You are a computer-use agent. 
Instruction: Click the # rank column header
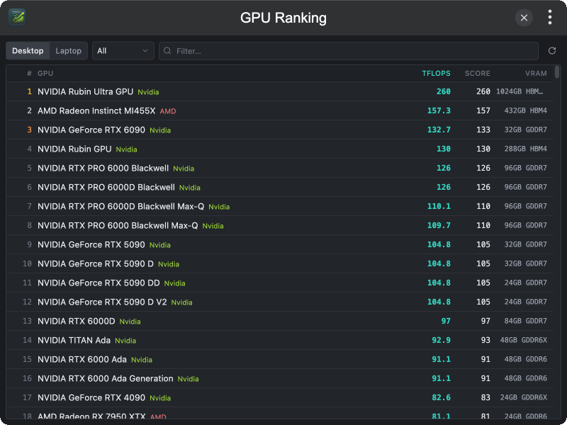click(29, 74)
